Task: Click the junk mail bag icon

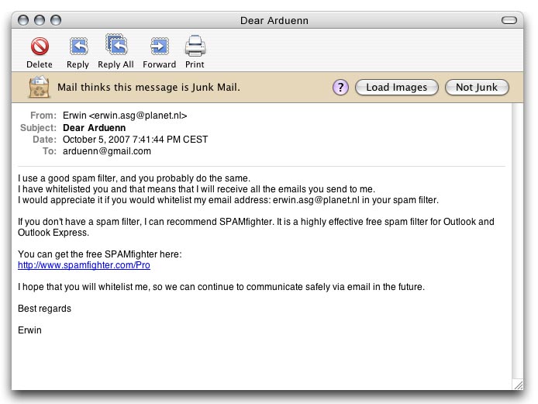Action: point(39,87)
